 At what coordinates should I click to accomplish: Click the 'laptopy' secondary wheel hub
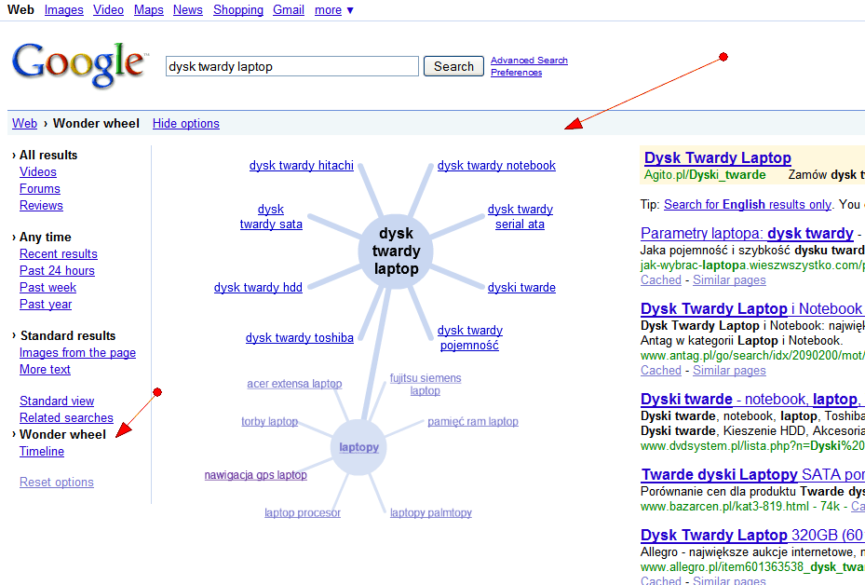pyautogui.click(x=358, y=447)
